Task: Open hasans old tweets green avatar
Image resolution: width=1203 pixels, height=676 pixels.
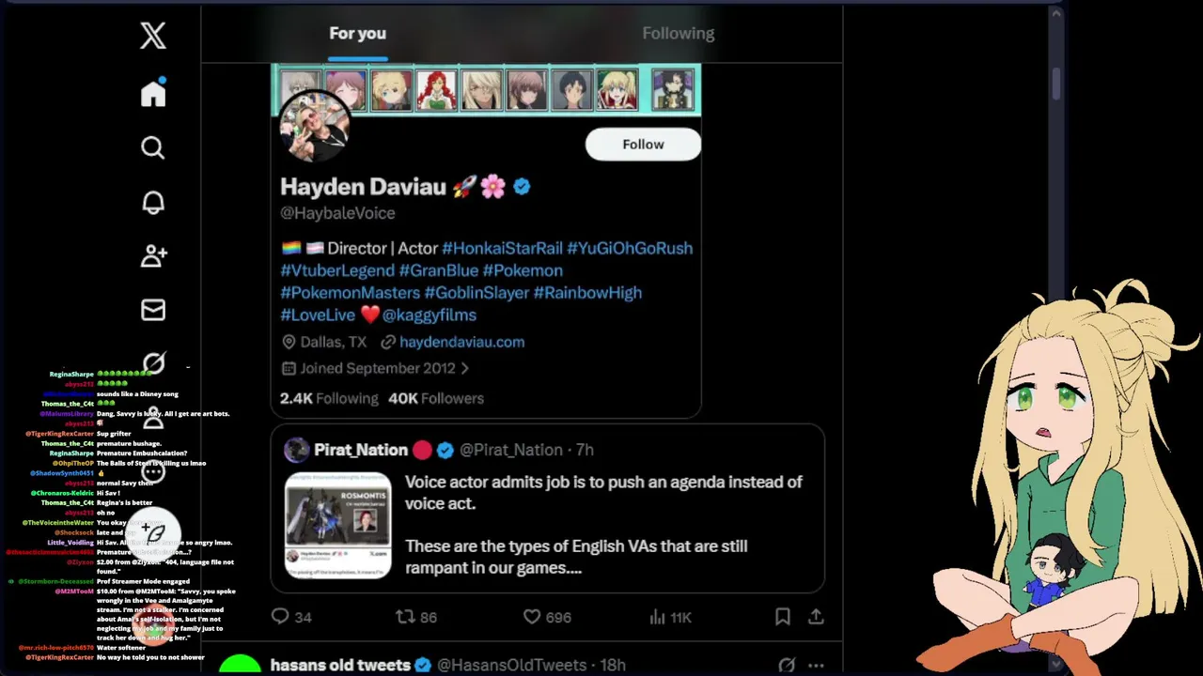Action: [x=240, y=666]
